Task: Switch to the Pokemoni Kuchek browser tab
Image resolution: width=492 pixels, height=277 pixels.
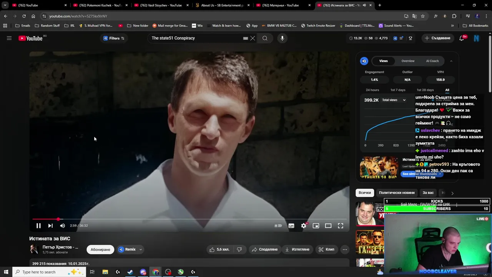Action: pyautogui.click(x=101, y=5)
